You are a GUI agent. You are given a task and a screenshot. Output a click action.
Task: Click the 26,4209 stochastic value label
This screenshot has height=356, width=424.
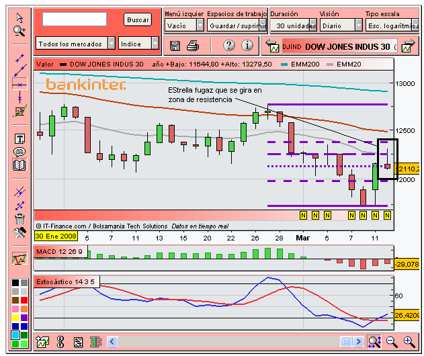pos(407,315)
